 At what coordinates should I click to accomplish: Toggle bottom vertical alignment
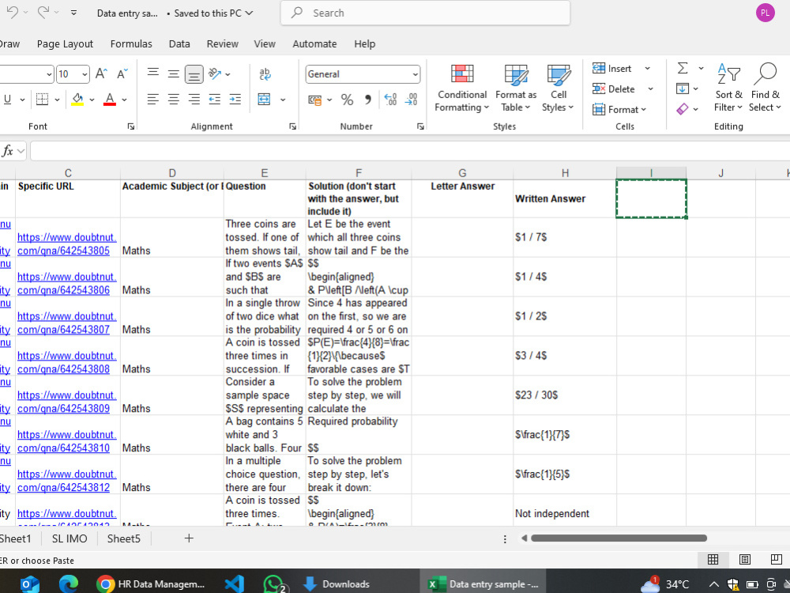[194, 74]
